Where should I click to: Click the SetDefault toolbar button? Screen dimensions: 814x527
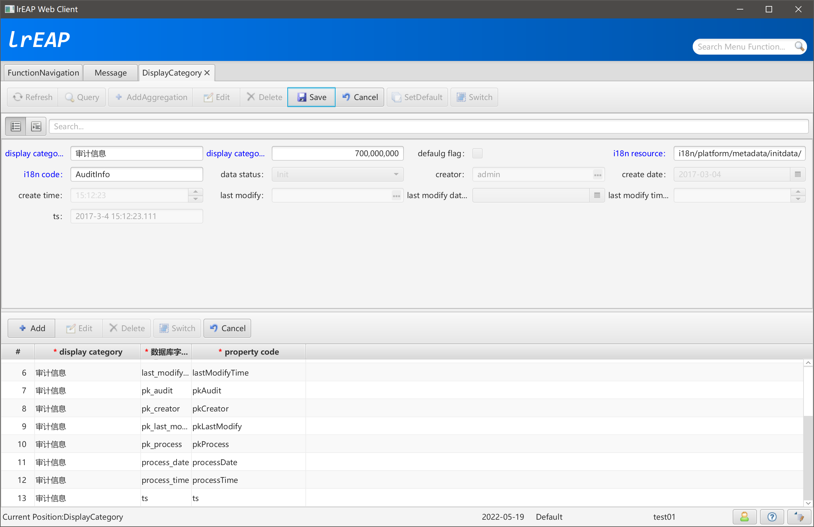click(x=417, y=97)
